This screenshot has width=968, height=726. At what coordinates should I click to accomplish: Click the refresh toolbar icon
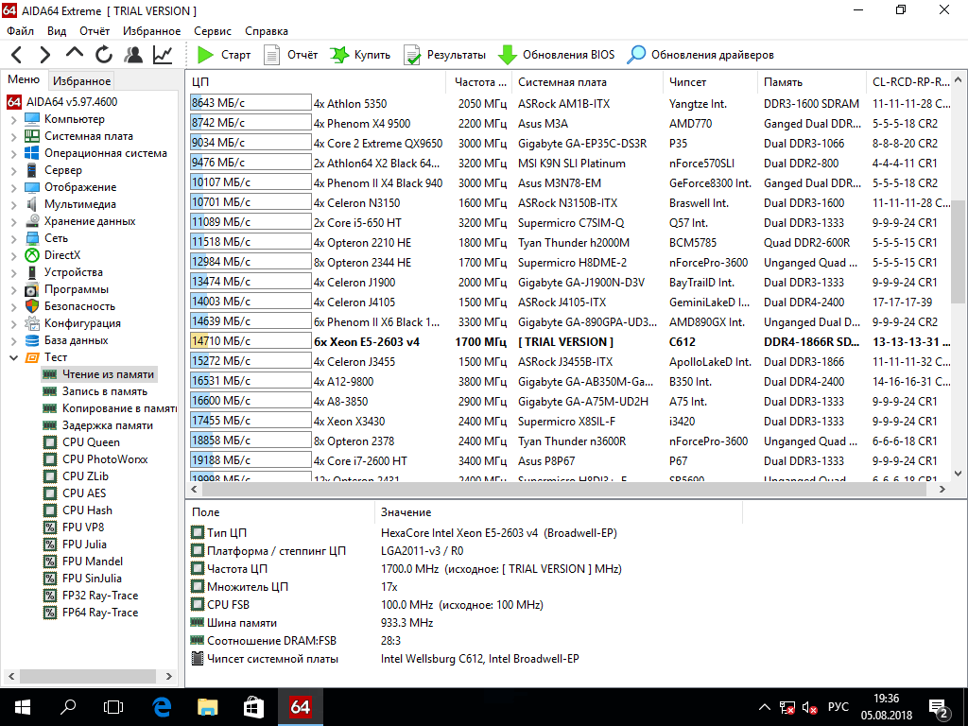104,55
